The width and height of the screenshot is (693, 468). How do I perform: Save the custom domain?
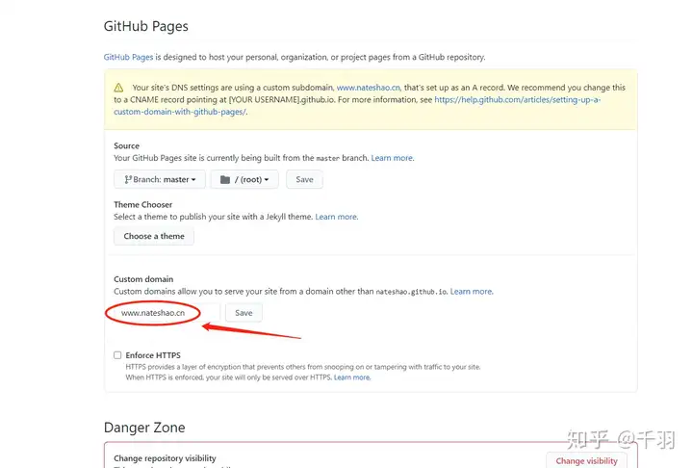click(x=244, y=313)
